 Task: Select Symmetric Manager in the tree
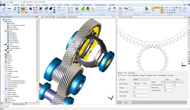click(x=13, y=96)
